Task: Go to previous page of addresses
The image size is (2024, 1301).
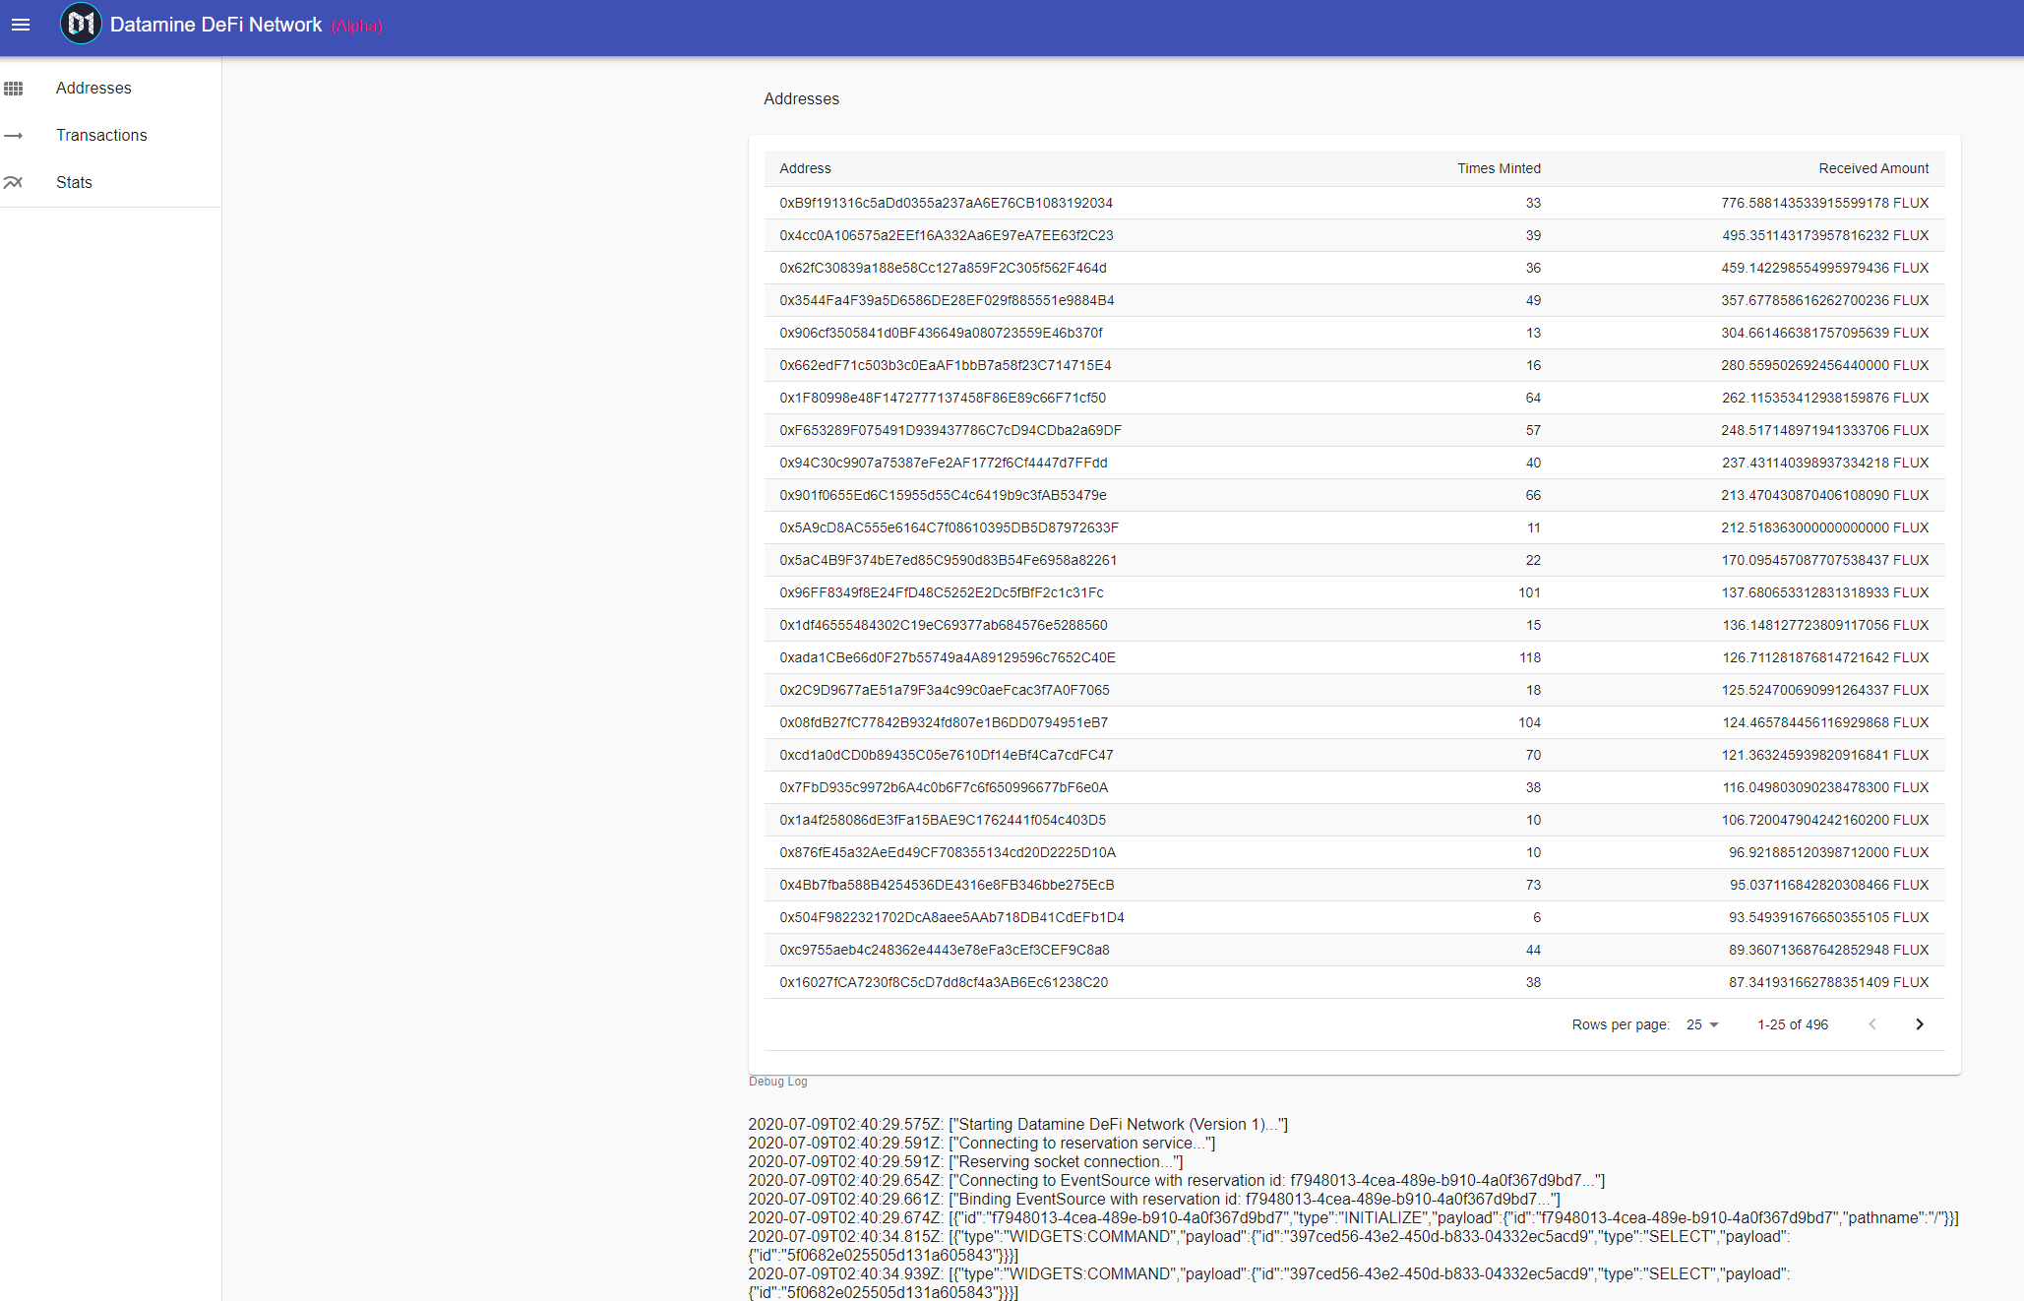Action: 1872,1024
